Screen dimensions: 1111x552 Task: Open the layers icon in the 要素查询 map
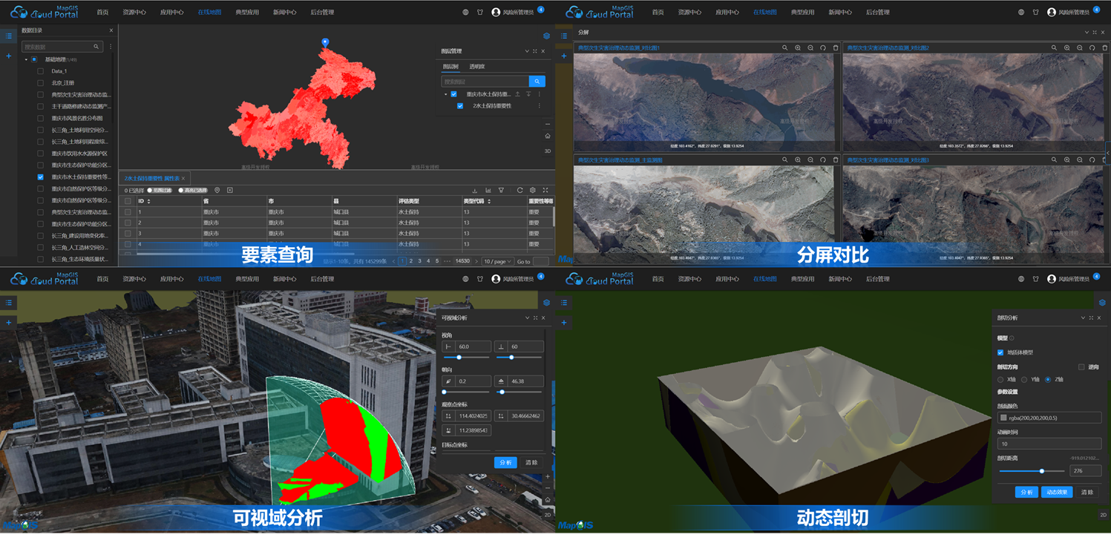point(547,36)
